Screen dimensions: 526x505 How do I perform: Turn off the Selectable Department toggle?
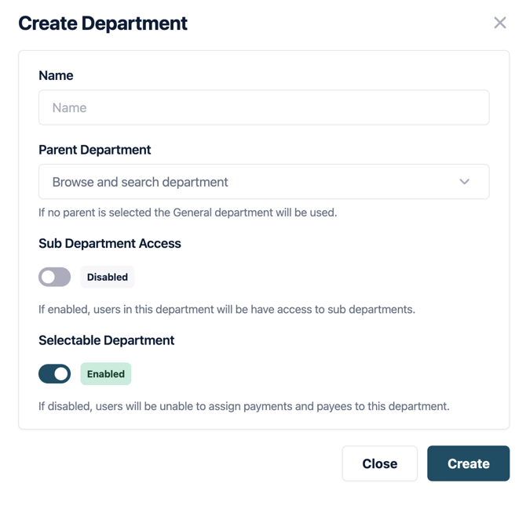point(55,374)
